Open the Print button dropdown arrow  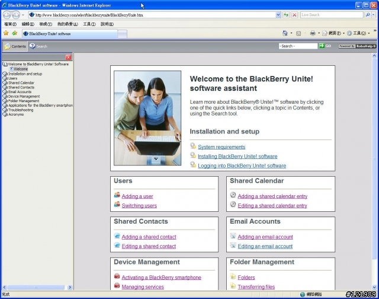tap(319, 33)
